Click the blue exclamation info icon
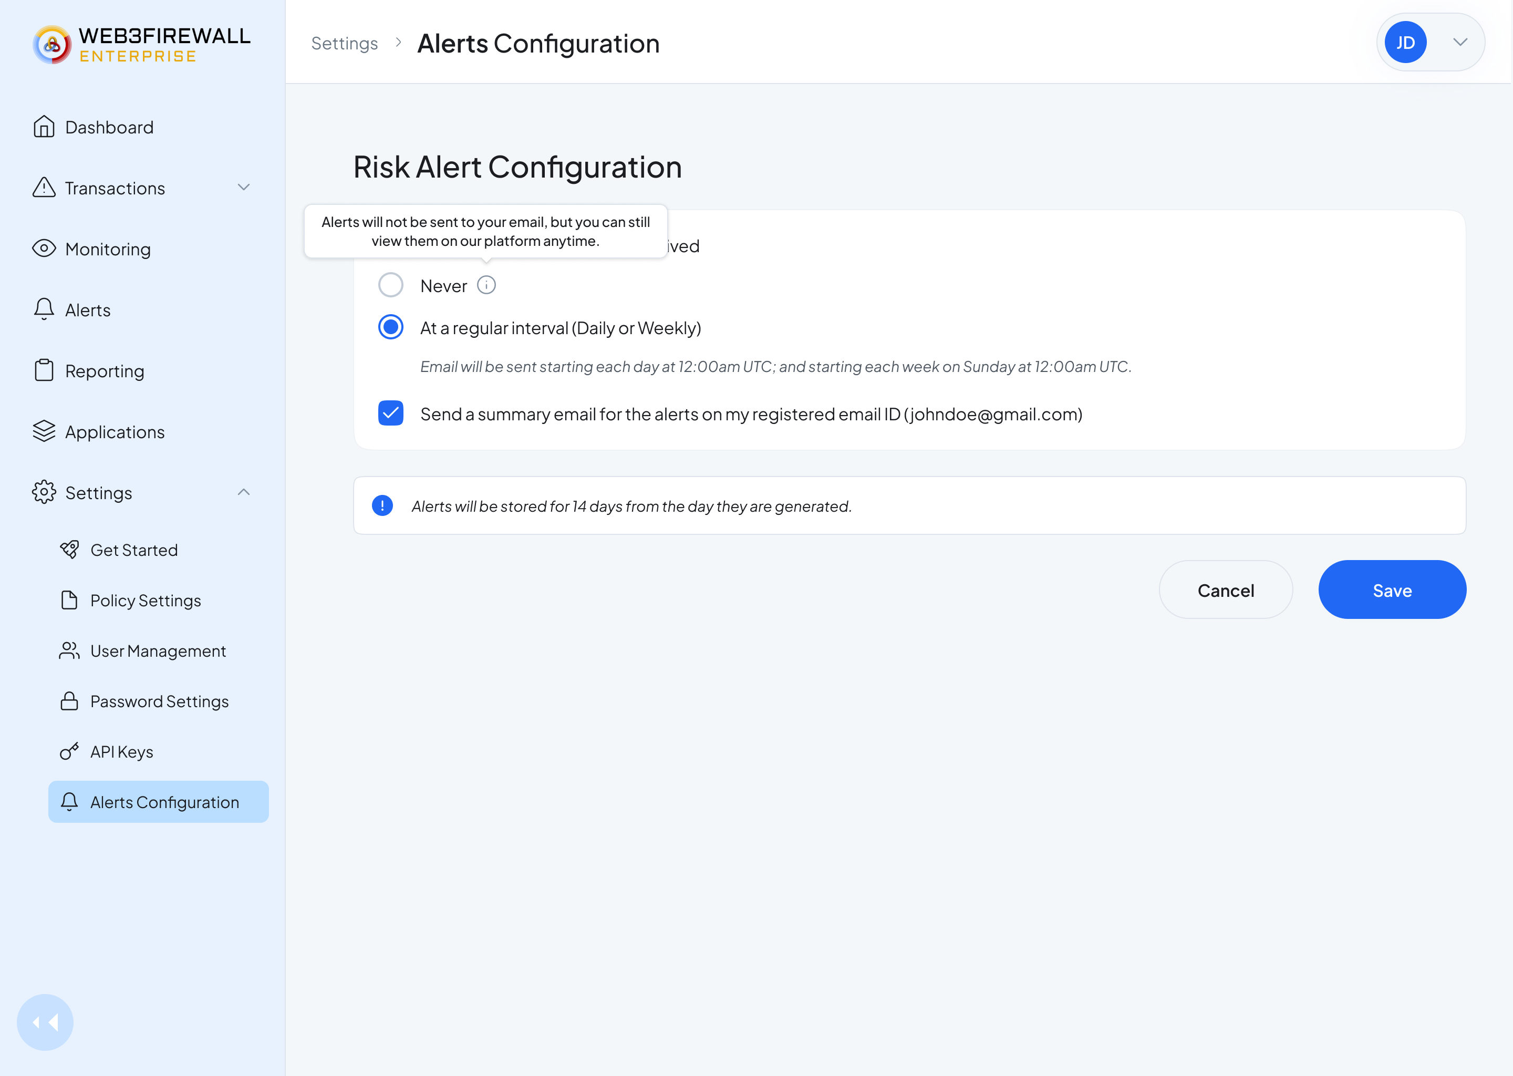This screenshot has height=1076, width=1513. tap(382, 505)
